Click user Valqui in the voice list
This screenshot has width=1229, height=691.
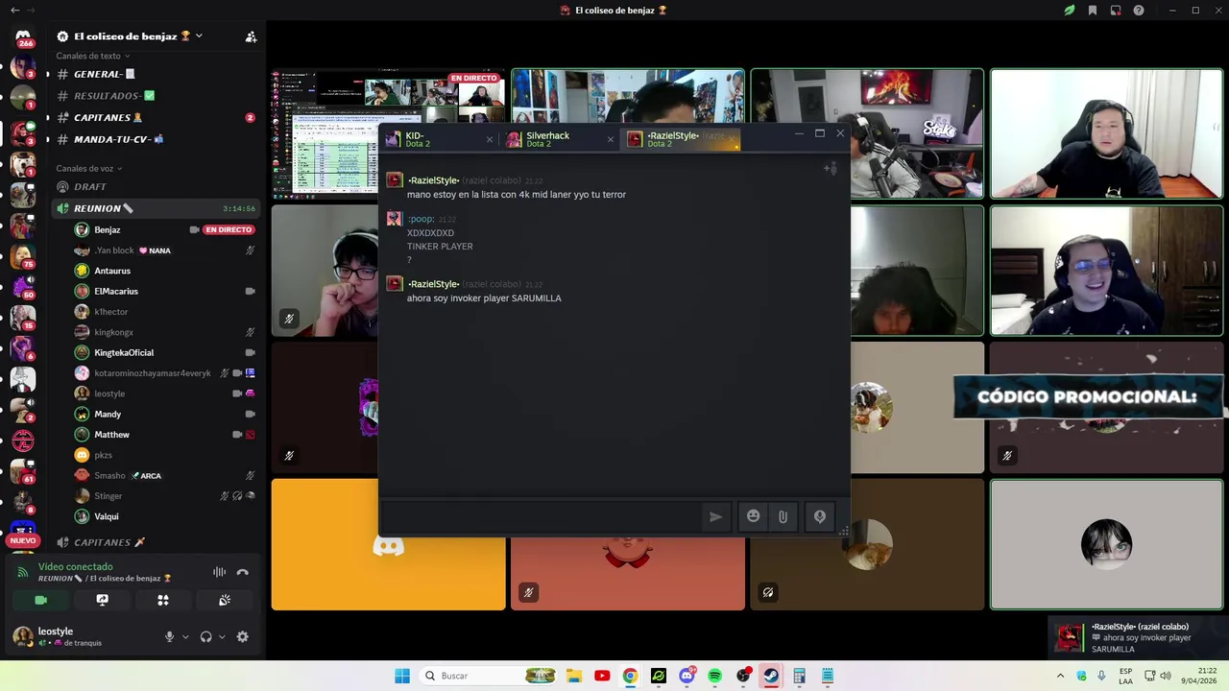tap(107, 516)
